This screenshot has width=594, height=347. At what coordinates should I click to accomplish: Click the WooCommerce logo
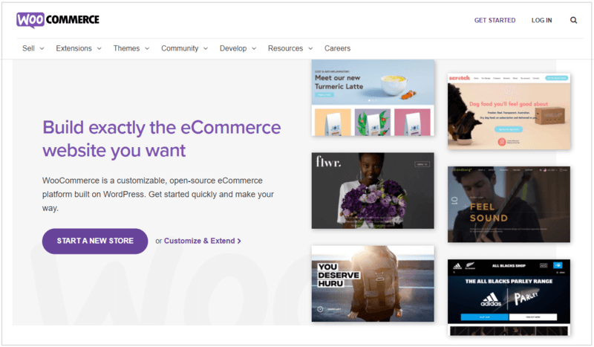[58, 20]
